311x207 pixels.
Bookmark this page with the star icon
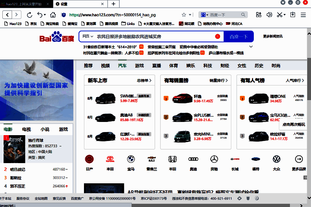184,15
